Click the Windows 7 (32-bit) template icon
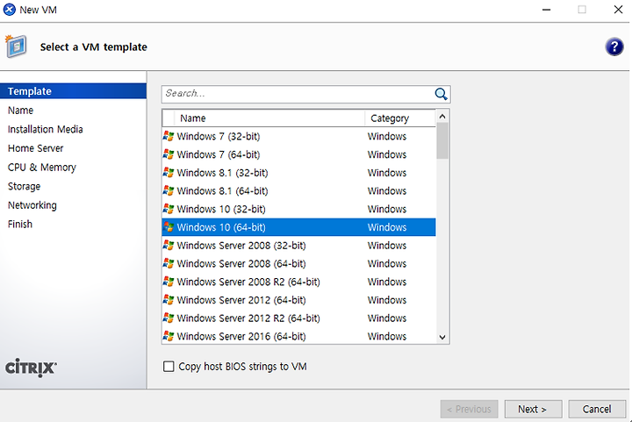Image resolution: width=632 pixels, height=422 pixels. [x=169, y=136]
